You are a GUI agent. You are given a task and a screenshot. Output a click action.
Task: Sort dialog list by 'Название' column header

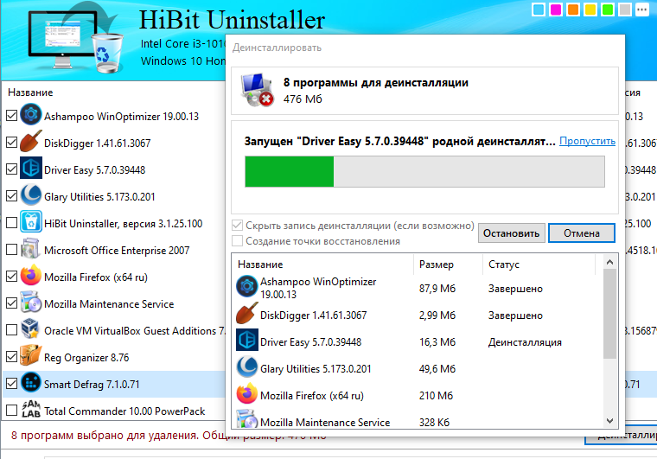(x=260, y=265)
